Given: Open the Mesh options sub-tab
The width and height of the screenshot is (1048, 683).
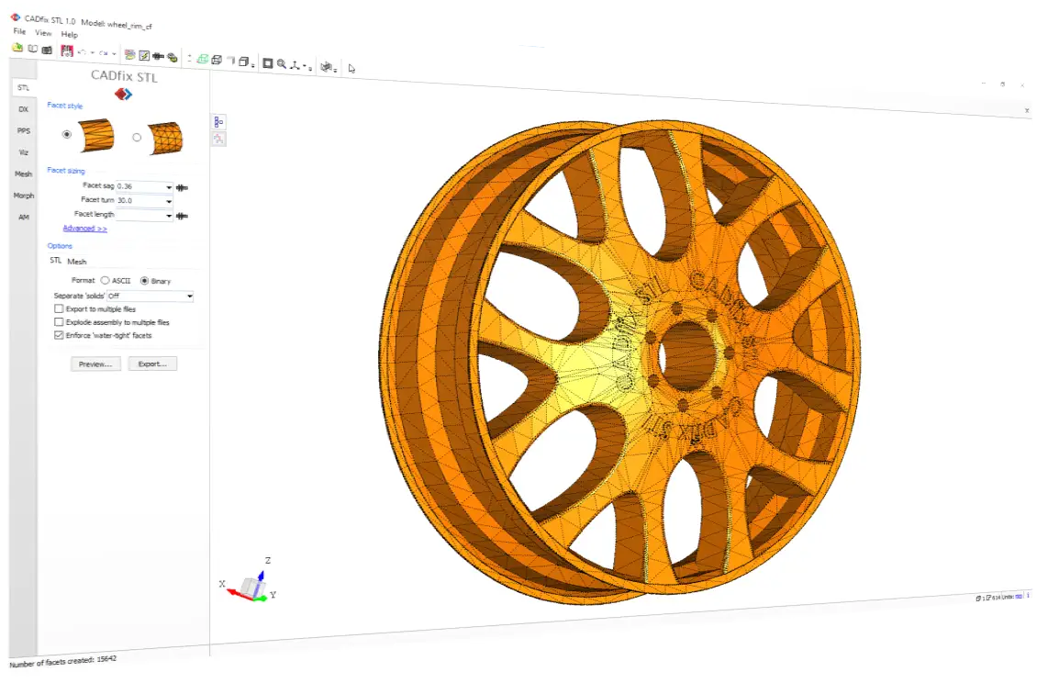Looking at the screenshot, I should (x=77, y=262).
